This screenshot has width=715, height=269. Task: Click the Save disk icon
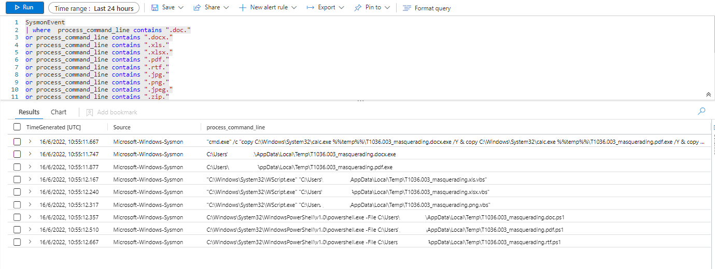pos(155,8)
